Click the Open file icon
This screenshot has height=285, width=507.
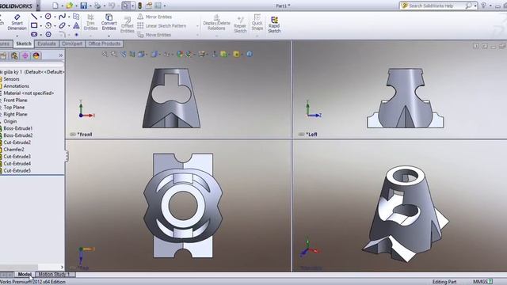pyautogui.click(x=69, y=6)
